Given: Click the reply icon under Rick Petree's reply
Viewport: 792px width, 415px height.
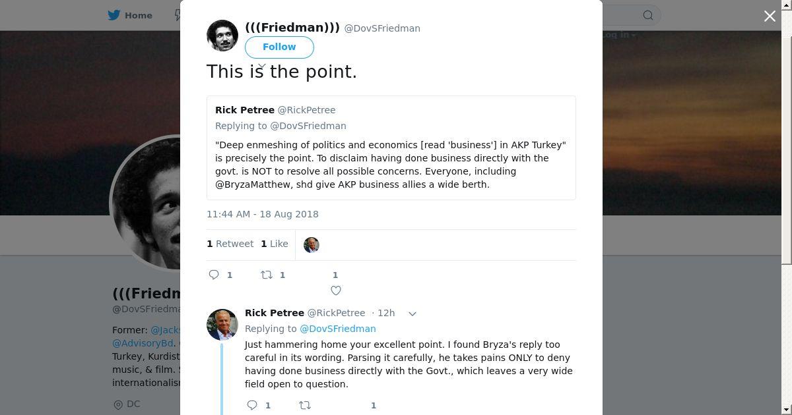Looking at the screenshot, I should pos(252,405).
